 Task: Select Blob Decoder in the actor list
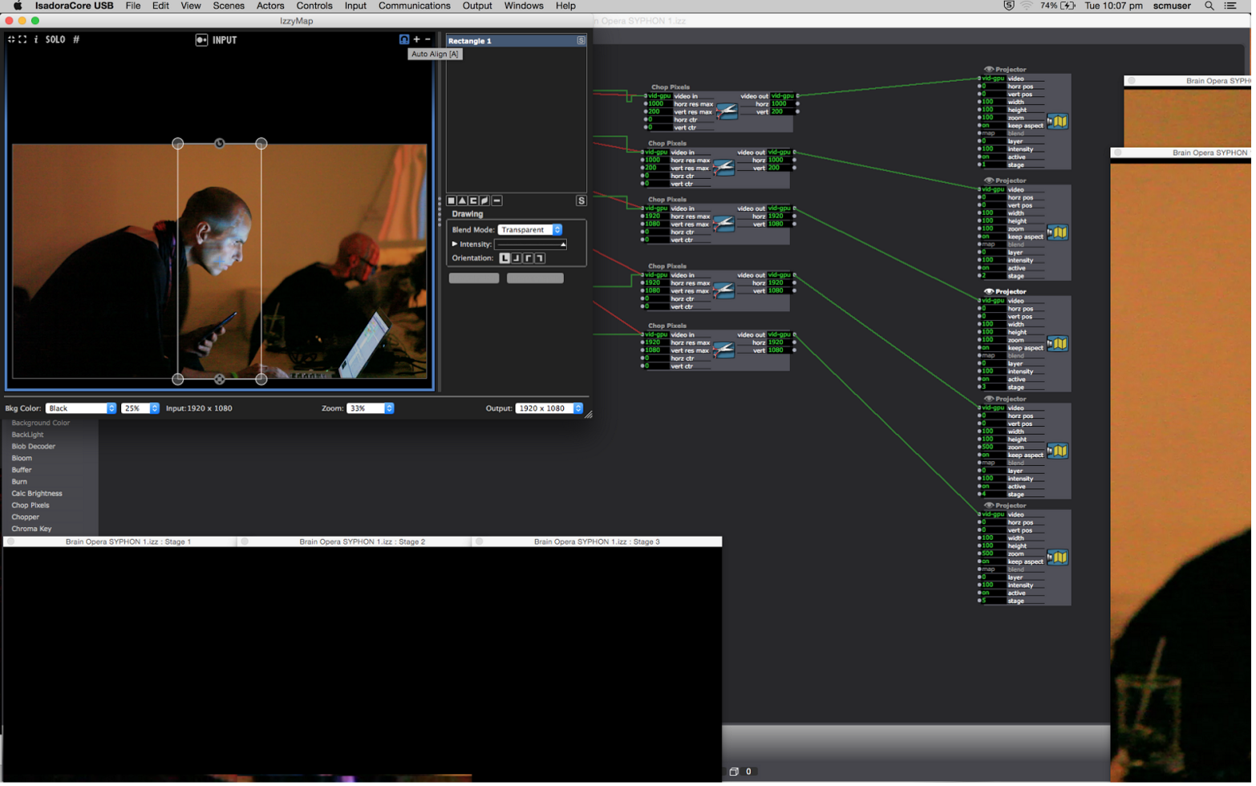click(x=34, y=447)
